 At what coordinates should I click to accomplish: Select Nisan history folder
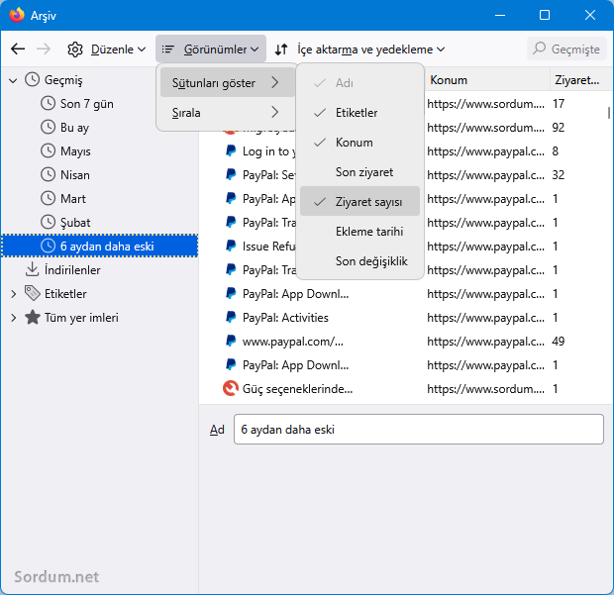click(x=75, y=175)
